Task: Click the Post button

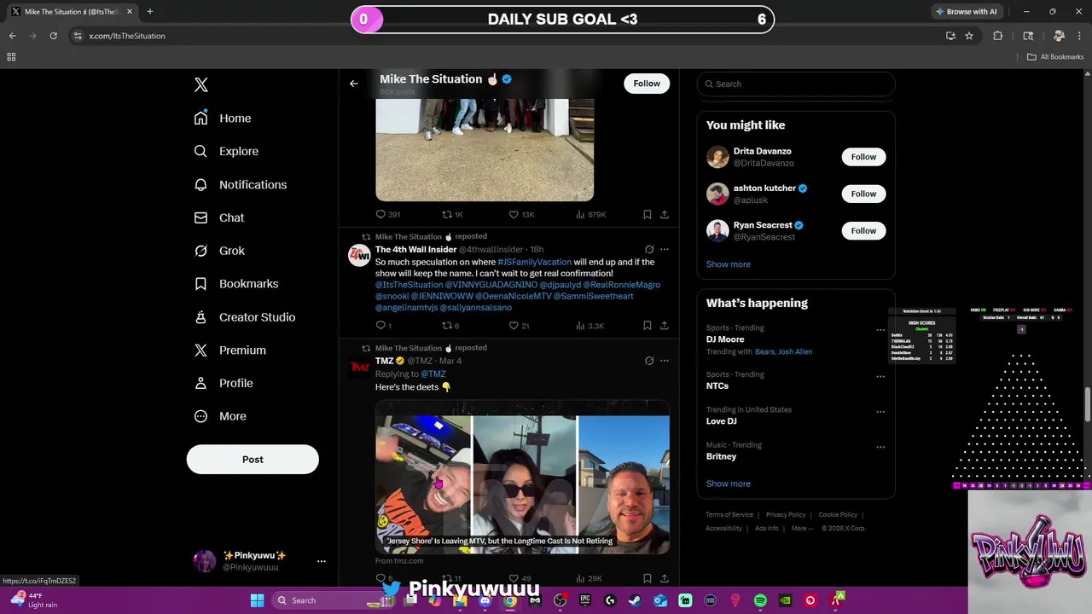Action: pyautogui.click(x=253, y=459)
